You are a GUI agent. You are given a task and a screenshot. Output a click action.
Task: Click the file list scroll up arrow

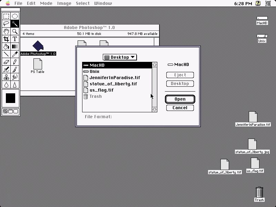pos(155,65)
